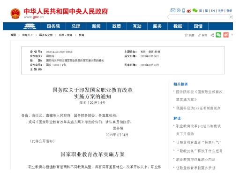Image resolution: width=240 pixels, height=178 pixels.
Task: Click the plus icon after share buttons
Action: (x=232, y=35)
